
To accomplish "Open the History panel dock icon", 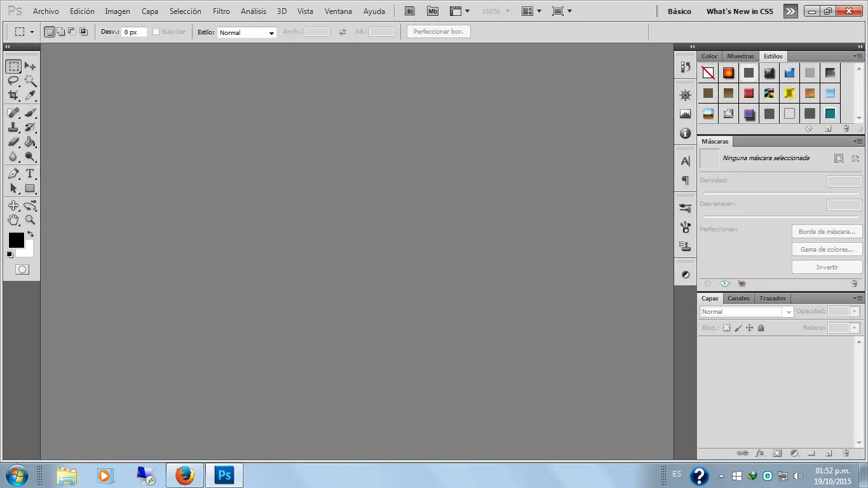I will 685,67.
